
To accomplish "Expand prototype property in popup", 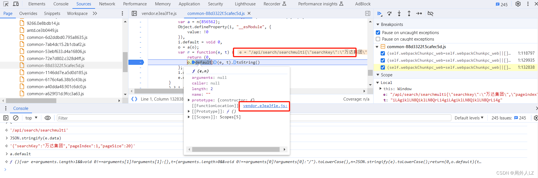I will 189,100.
